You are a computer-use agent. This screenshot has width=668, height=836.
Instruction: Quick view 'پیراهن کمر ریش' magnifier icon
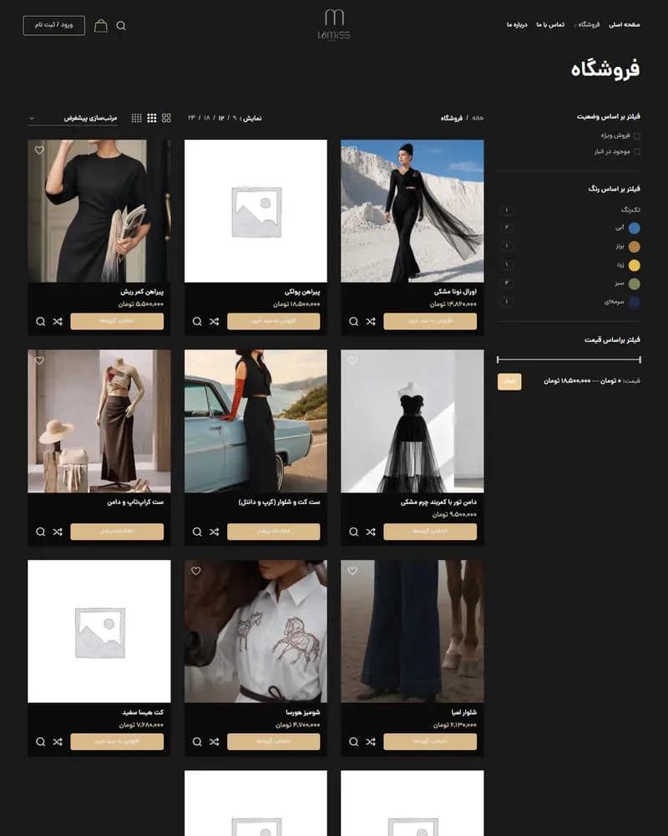(40, 322)
